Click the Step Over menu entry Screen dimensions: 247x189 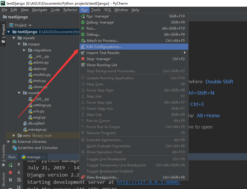(x=134, y=84)
